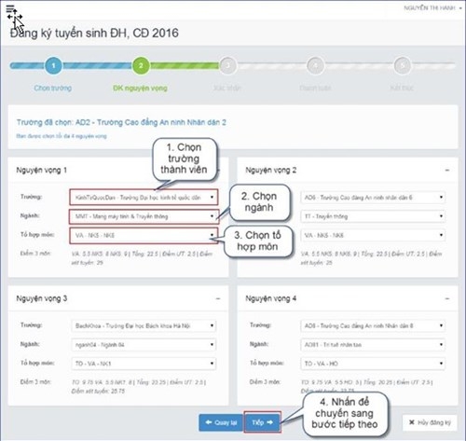Image resolution: width=466 pixels, height=441 pixels.
Task: Click the greyed step 4 circle
Action: point(315,65)
